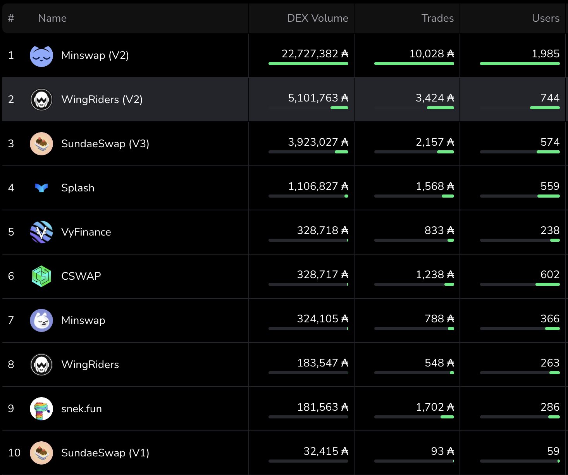Viewport: 568px width, 475px height.
Task: Click the Minswap (V2) cat logo icon
Action: point(41,56)
